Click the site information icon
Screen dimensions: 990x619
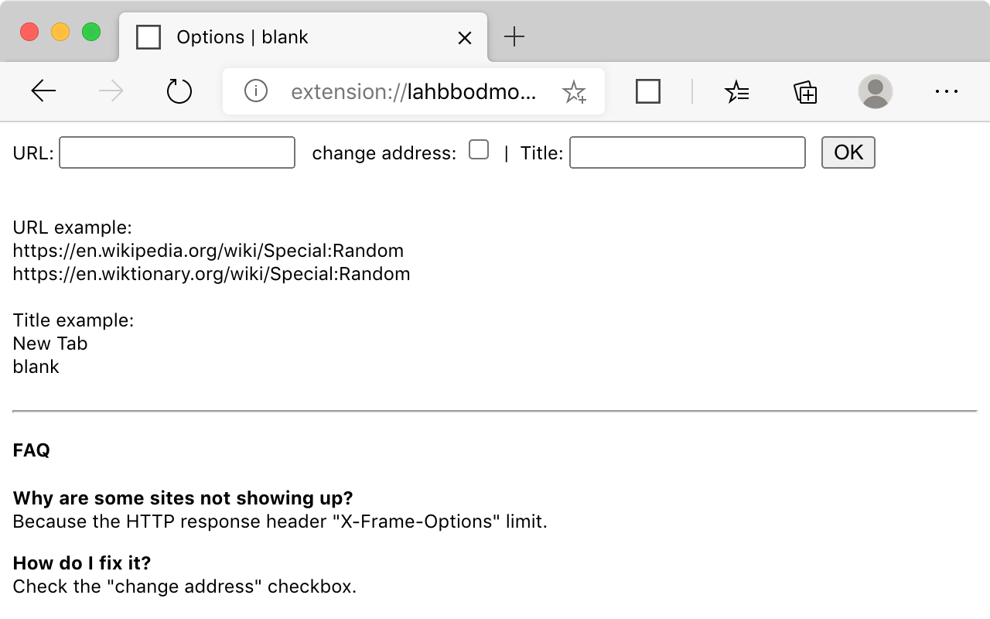(256, 91)
